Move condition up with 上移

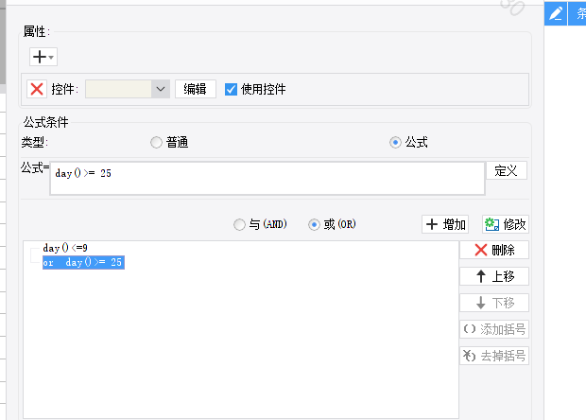494,276
